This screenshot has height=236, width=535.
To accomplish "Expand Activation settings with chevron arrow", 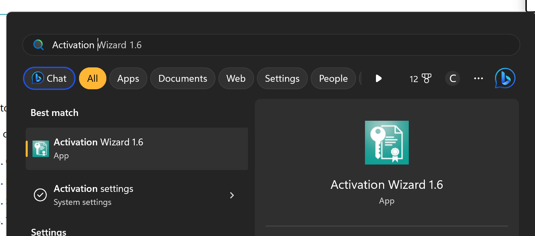I will pyautogui.click(x=232, y=195).
